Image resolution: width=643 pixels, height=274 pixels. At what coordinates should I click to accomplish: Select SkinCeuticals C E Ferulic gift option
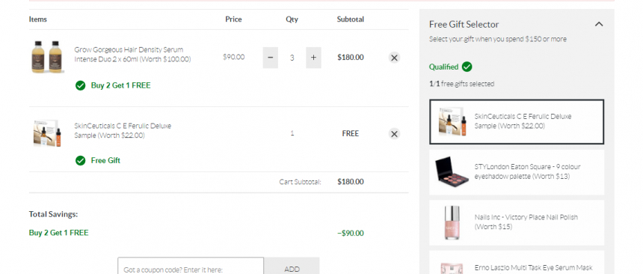tap(517, 121)
